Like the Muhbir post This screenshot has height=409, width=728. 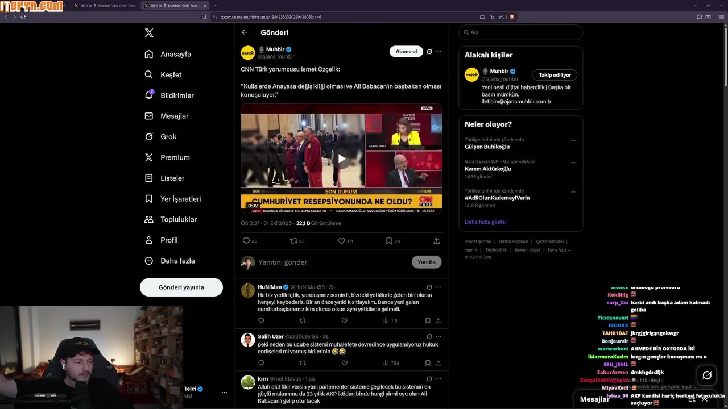[x=342, y=241]
